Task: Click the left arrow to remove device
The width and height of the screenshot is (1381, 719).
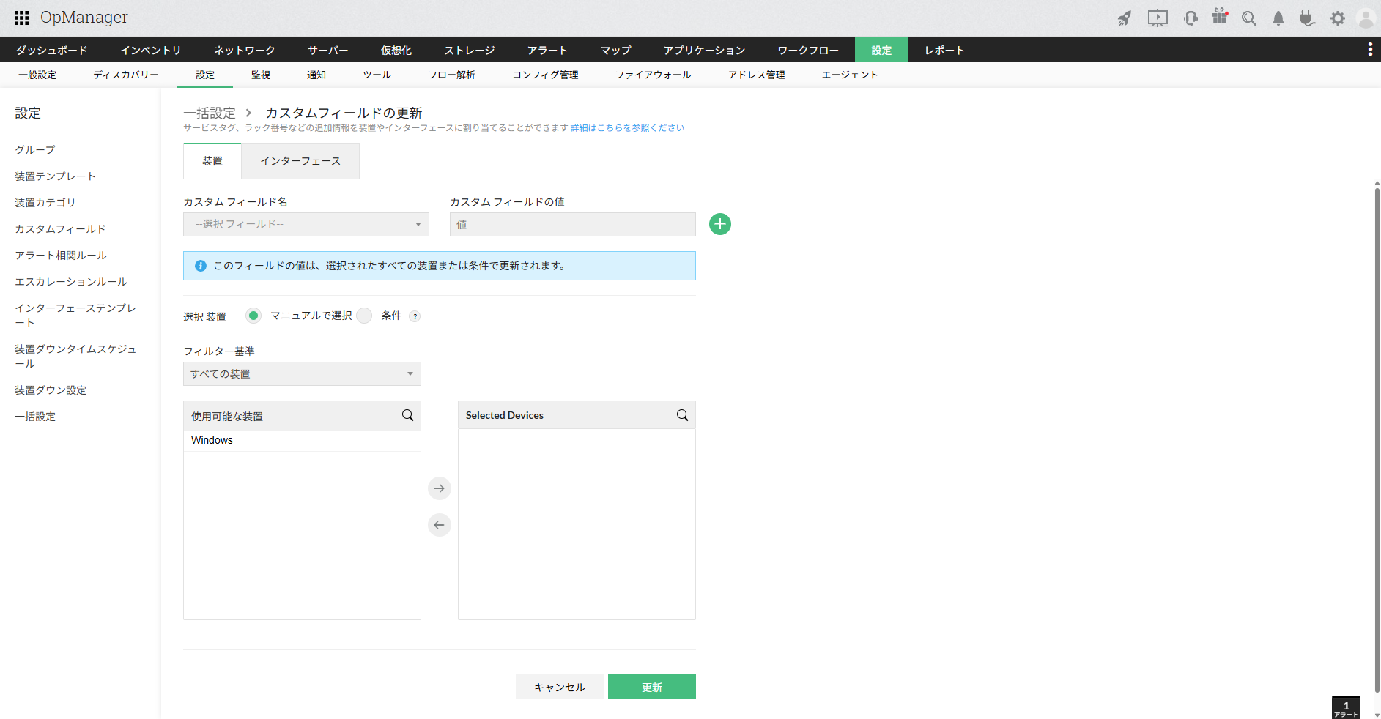Action: (x=440, y=525)
